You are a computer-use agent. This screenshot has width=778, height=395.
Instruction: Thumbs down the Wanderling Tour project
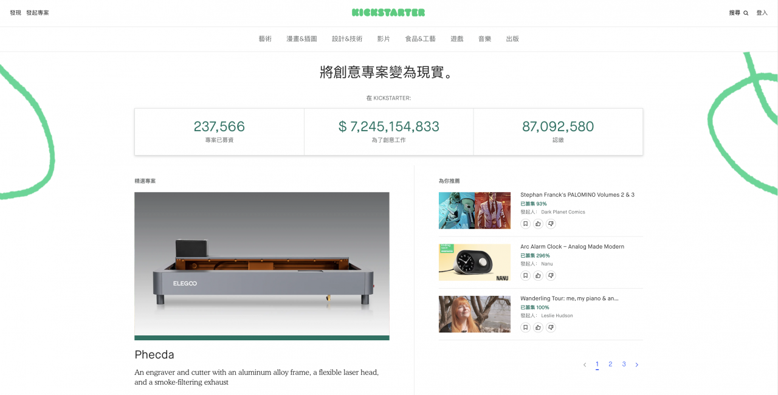(551, 328)
